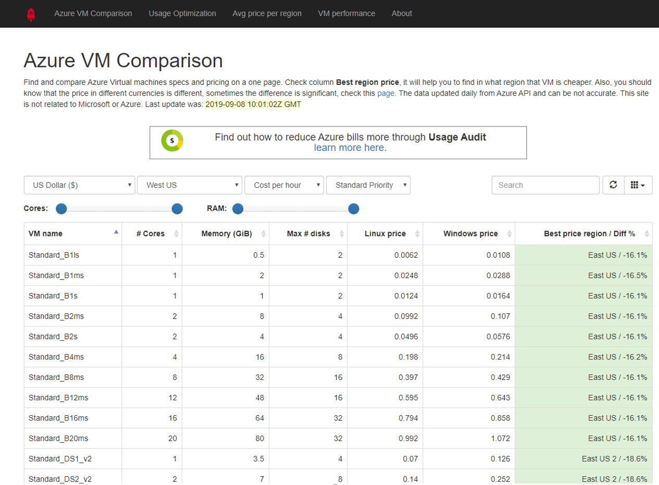The image size is (659, 485).
Task: Click the refresh table icon button
Action: click(613, 185)
